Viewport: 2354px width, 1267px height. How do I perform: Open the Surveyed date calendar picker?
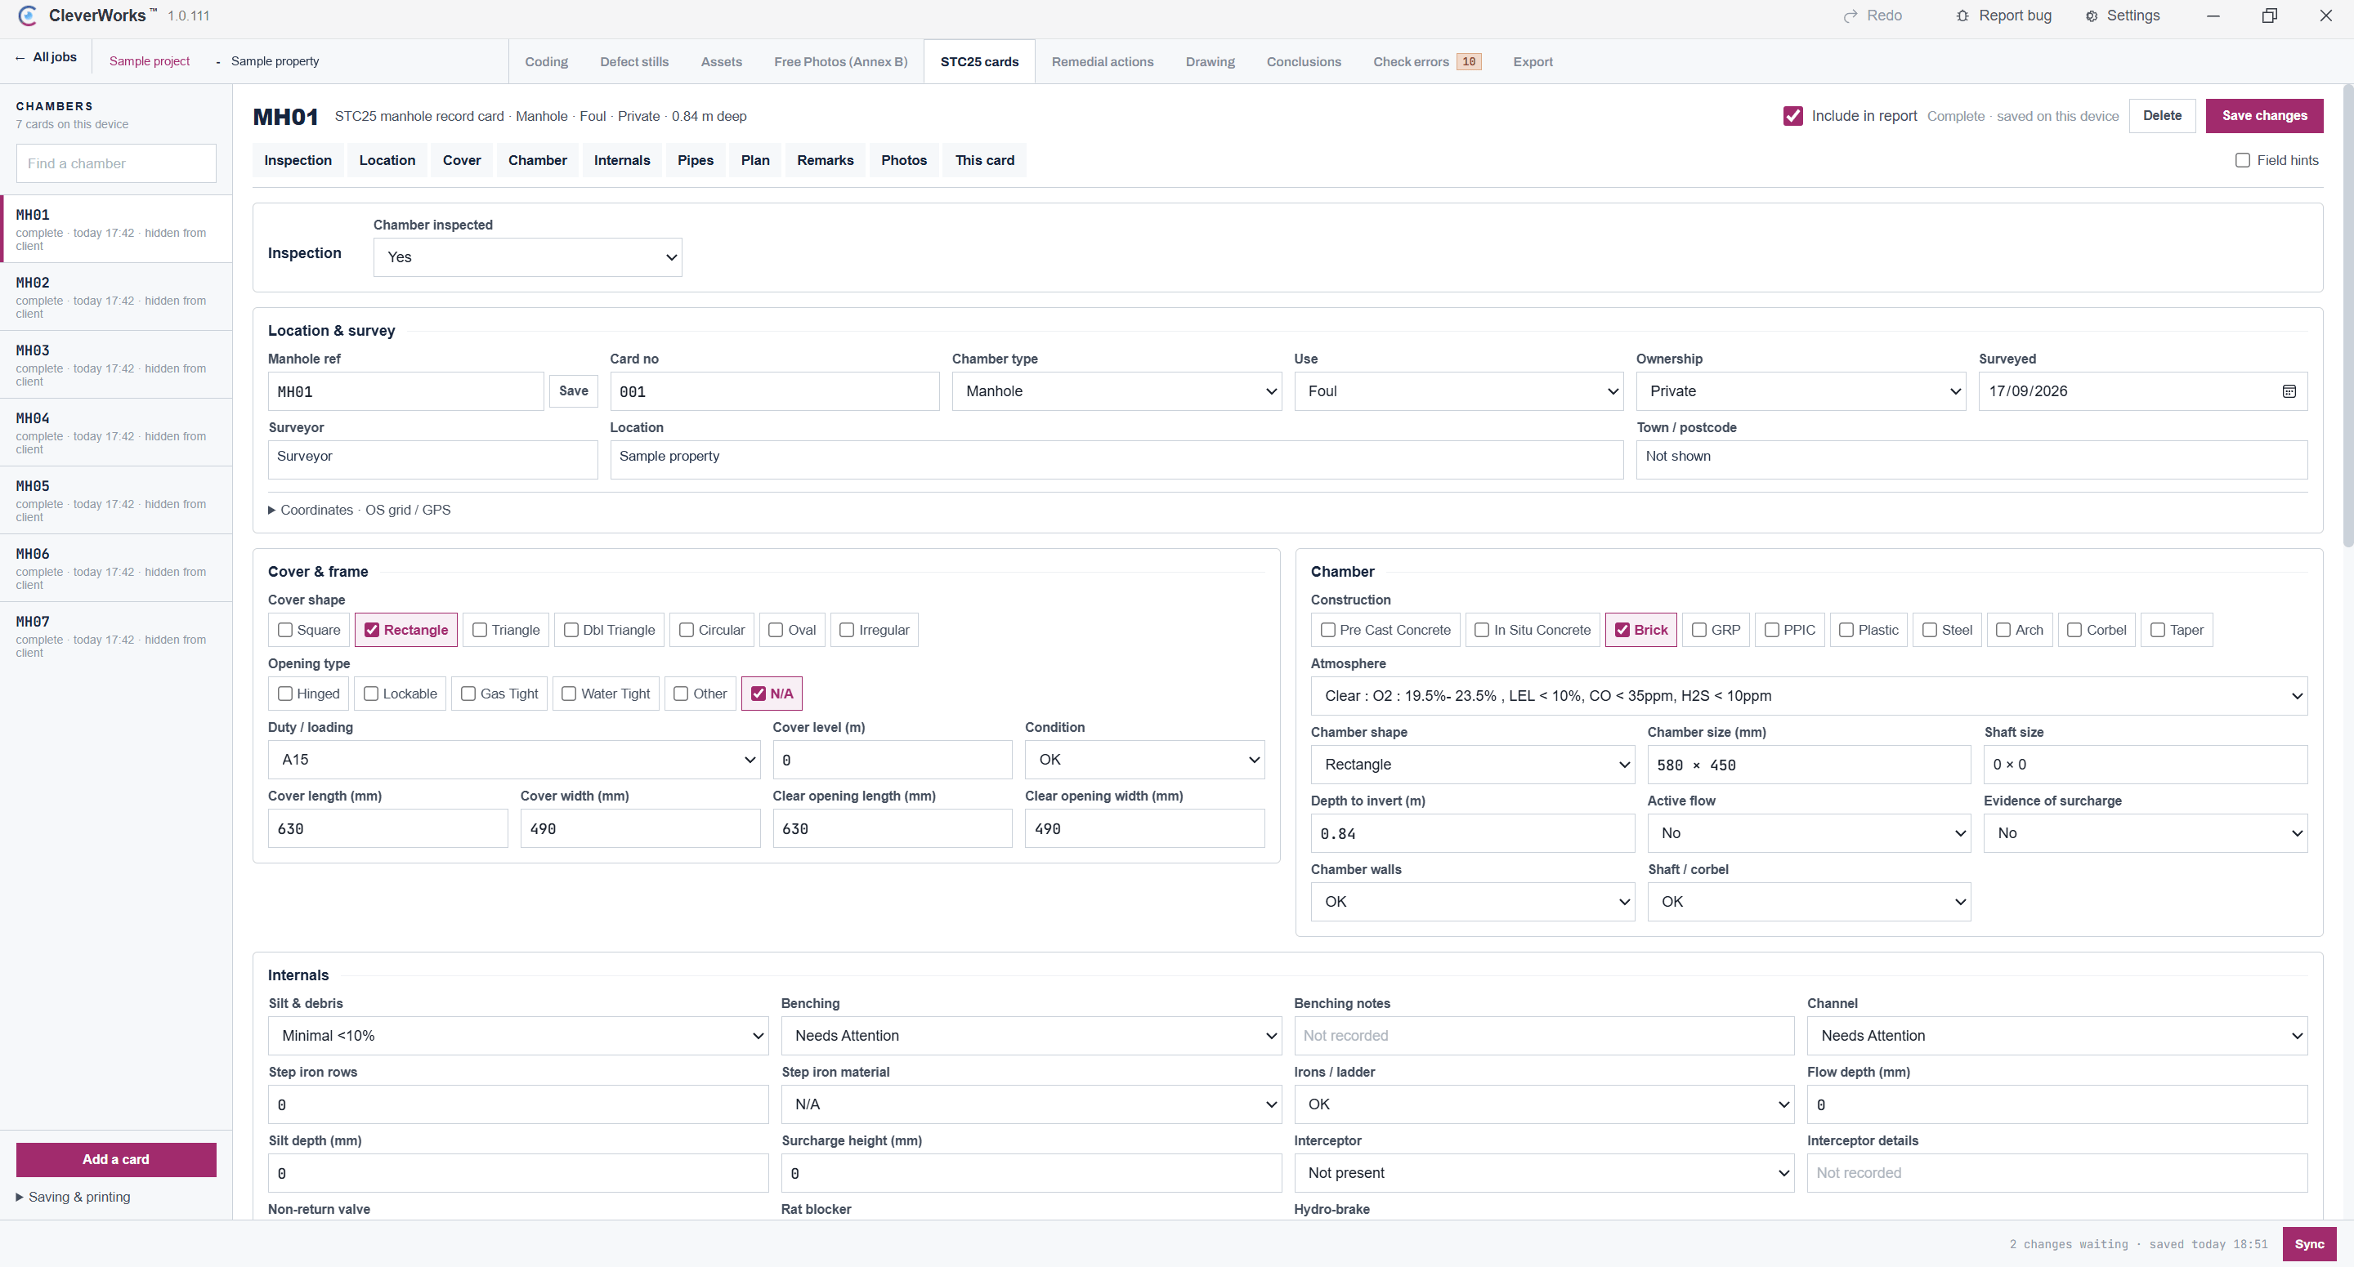2289,391
